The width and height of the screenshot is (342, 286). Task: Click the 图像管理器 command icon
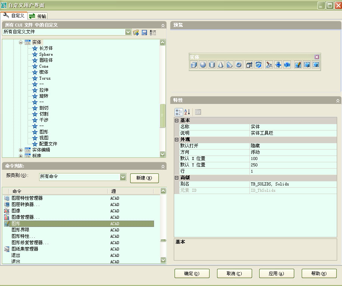(x=7, y=217)
